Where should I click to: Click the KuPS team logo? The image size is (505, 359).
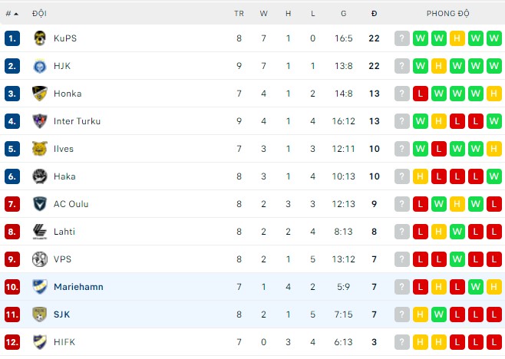(x=40, y=38)
